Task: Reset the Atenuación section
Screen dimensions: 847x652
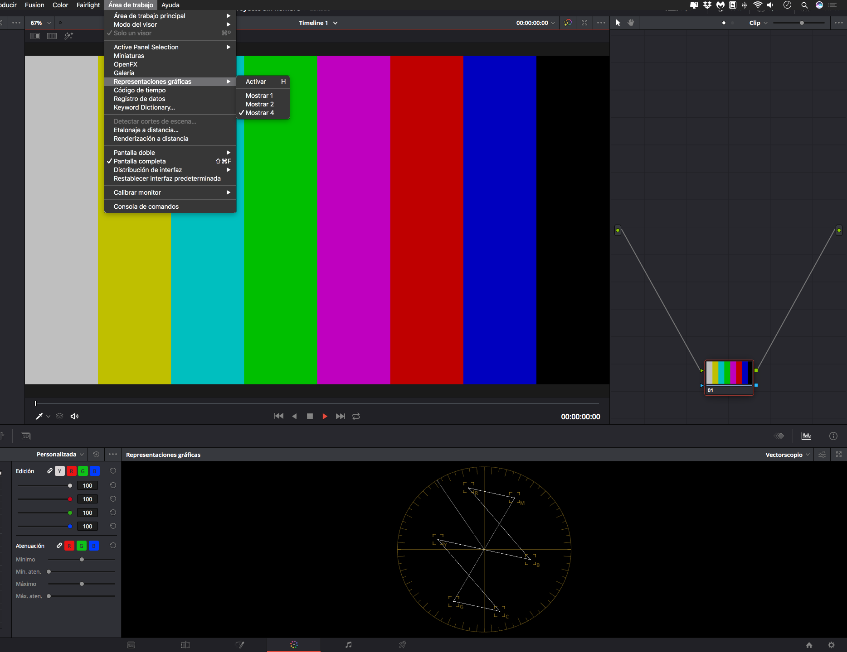Action: click(113, 546)
